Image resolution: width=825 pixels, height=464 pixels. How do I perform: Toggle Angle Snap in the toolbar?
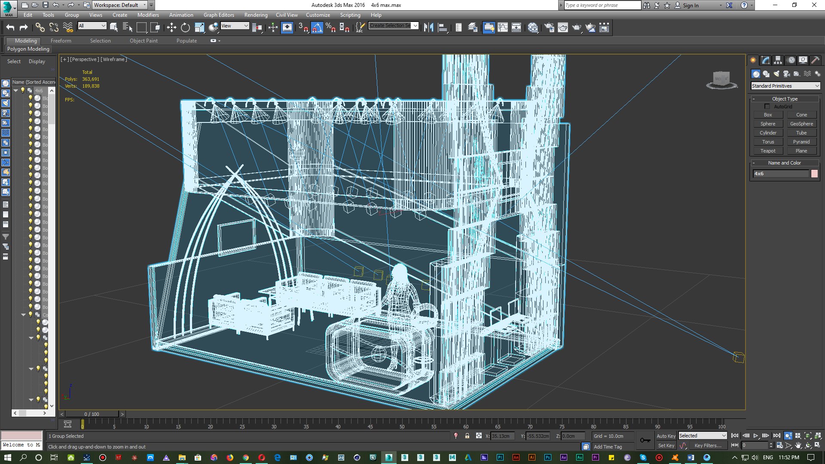click(x=317, y=28)
